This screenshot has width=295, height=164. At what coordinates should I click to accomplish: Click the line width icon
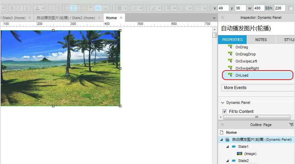pos(169,8)
